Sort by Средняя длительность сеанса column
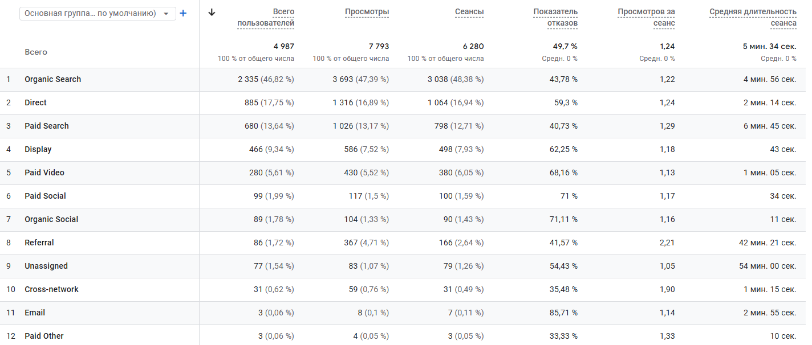812x345 pixels. tap(753, 18)
